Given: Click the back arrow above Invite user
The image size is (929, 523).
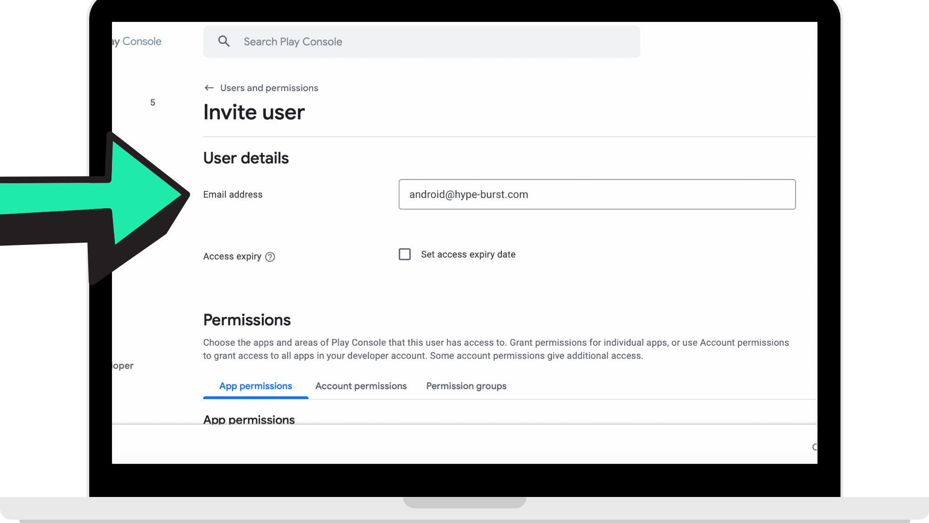Looking at the screenshot, I should pos(209,88).
